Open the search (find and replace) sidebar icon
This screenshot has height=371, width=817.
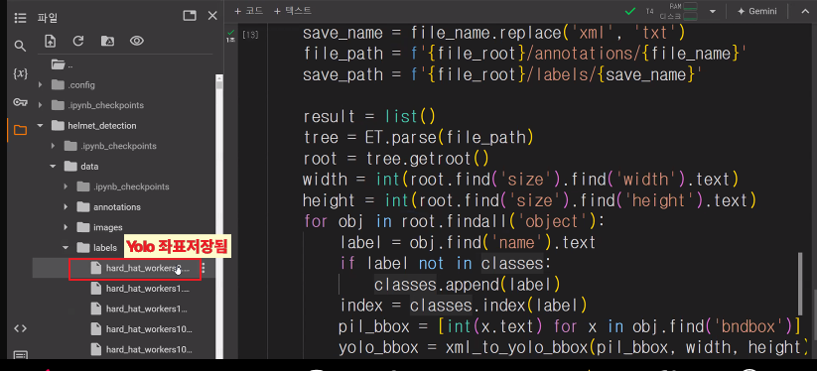pos(20,46)
